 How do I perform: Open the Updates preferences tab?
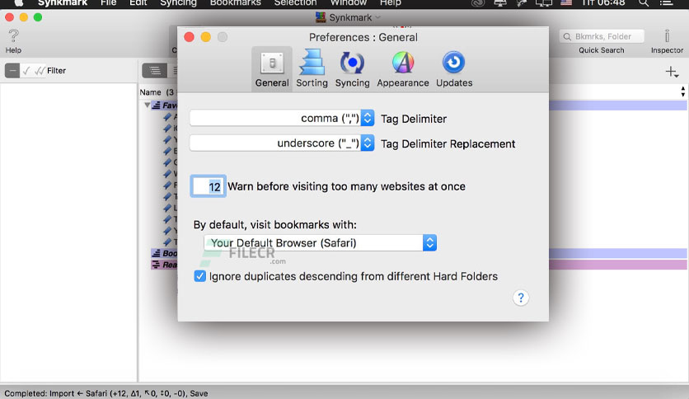(454, 69)
